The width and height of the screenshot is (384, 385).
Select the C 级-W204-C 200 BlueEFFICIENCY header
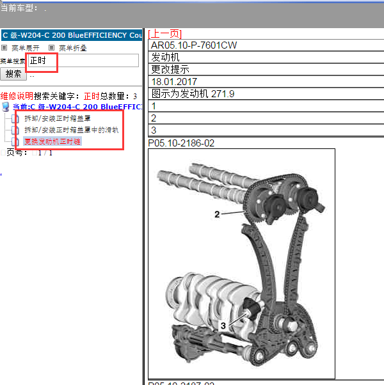click(x=72, y=35)
